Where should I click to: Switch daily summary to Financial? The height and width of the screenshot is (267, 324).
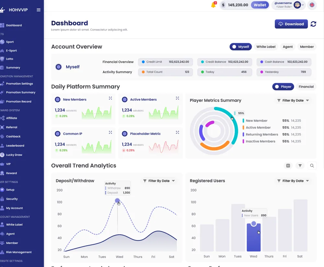point(306,87)
